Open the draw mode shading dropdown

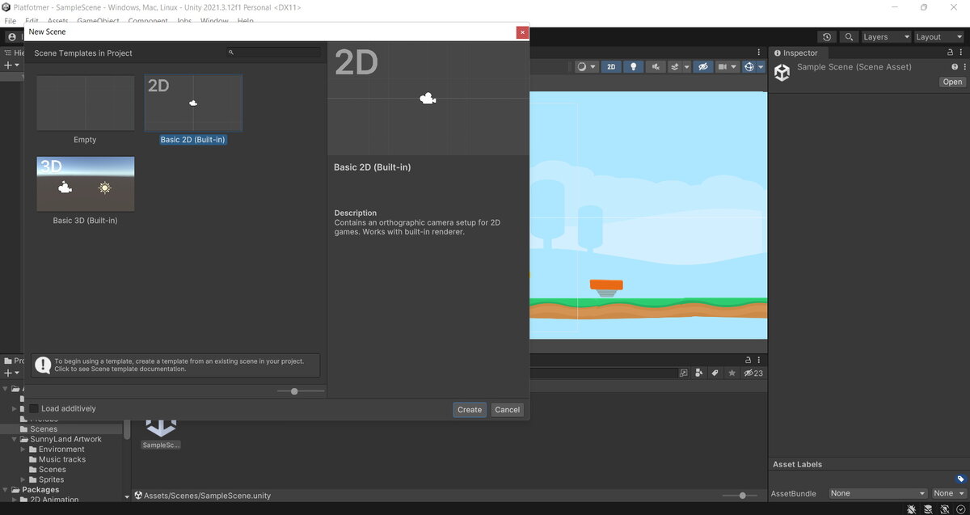tap(586, 67)
